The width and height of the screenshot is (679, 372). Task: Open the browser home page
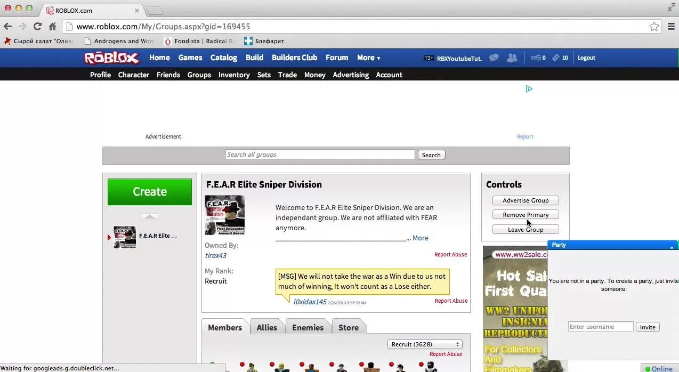pos(52,26)
